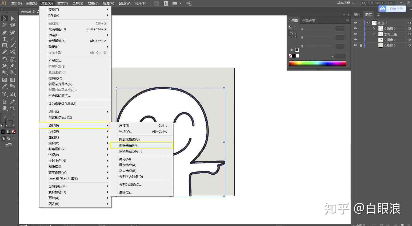Choose 取消编组(U) command
This screenshot has height=226, width=412.
pos(75,29)
